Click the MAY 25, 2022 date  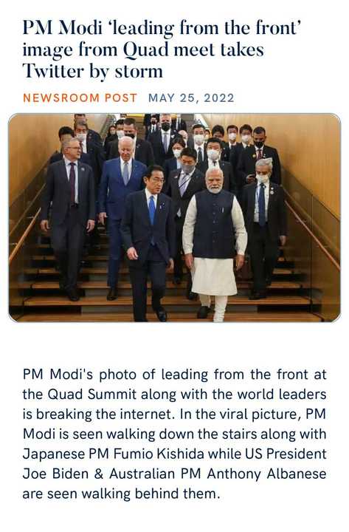191,98
